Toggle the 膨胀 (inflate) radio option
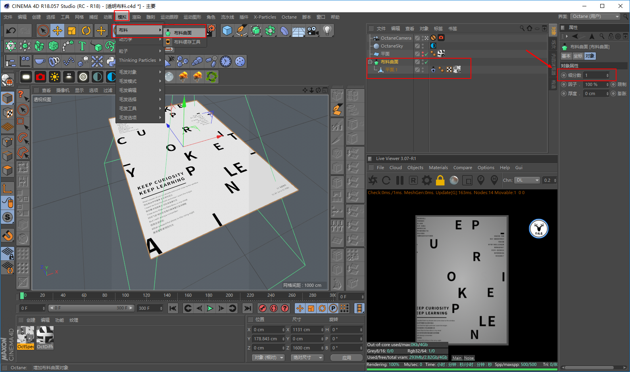 613,93
